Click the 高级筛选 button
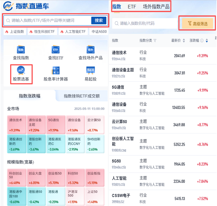The width and height of the screenshot is (217, 206). (x=197, y=24)
